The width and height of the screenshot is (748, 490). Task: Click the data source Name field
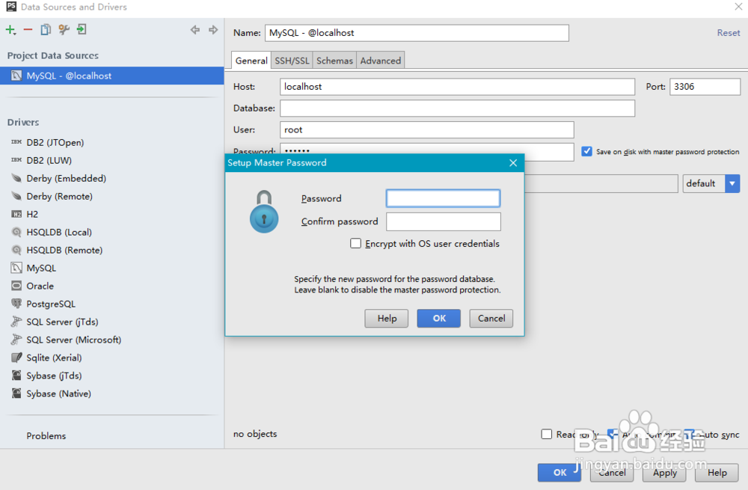coord(417,33)
